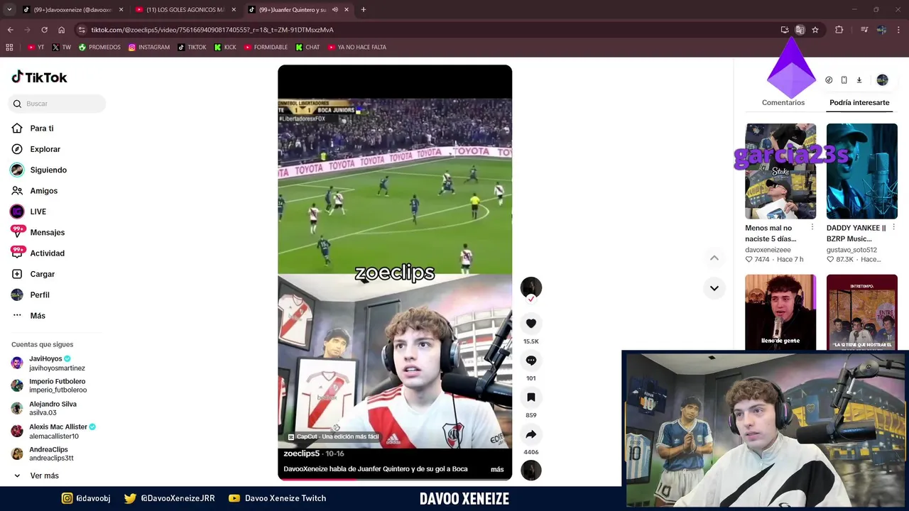909x511 pixels.
Task: Open the Chrome three-dot menu
Action: click(899, 30)
